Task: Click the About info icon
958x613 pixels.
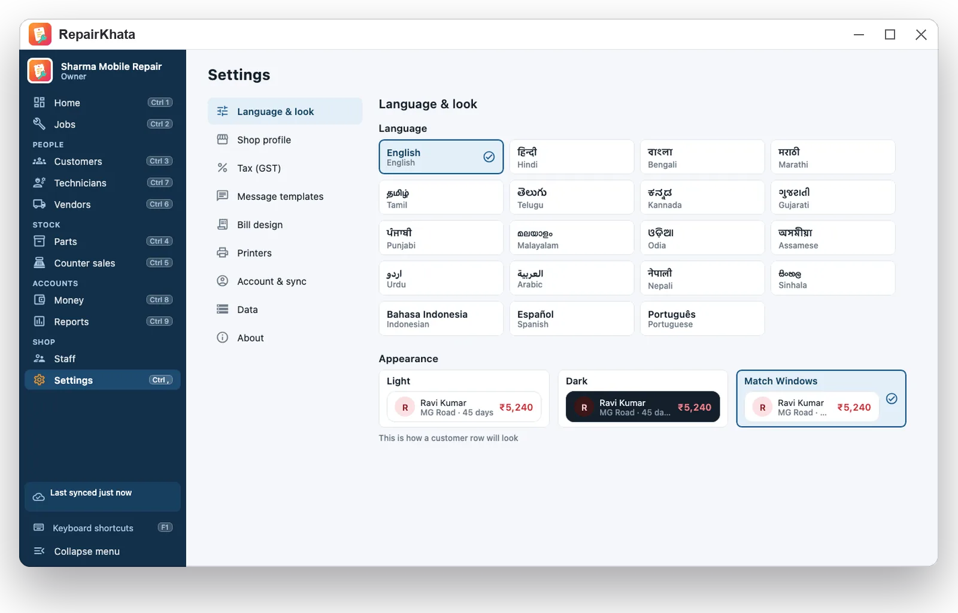Action: point(223,338)
